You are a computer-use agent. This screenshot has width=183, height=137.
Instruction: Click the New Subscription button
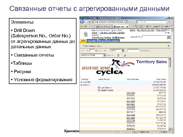[91, 46]
